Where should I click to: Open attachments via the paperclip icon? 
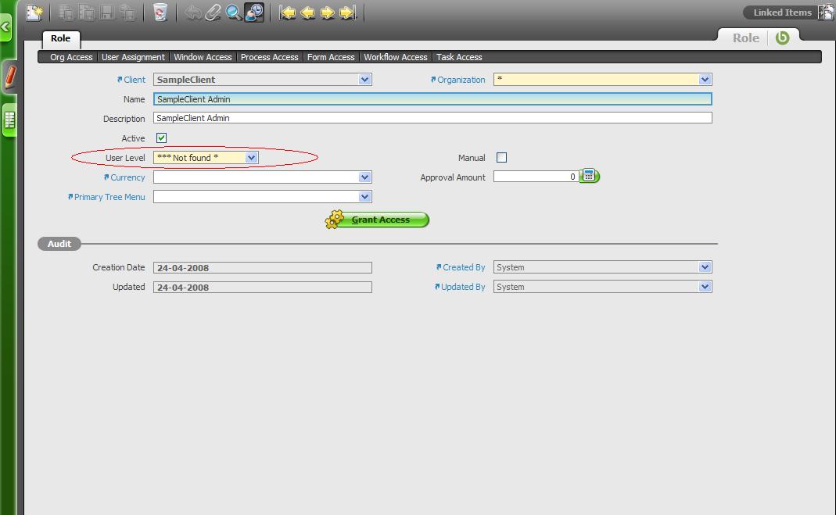click(213, 12)
